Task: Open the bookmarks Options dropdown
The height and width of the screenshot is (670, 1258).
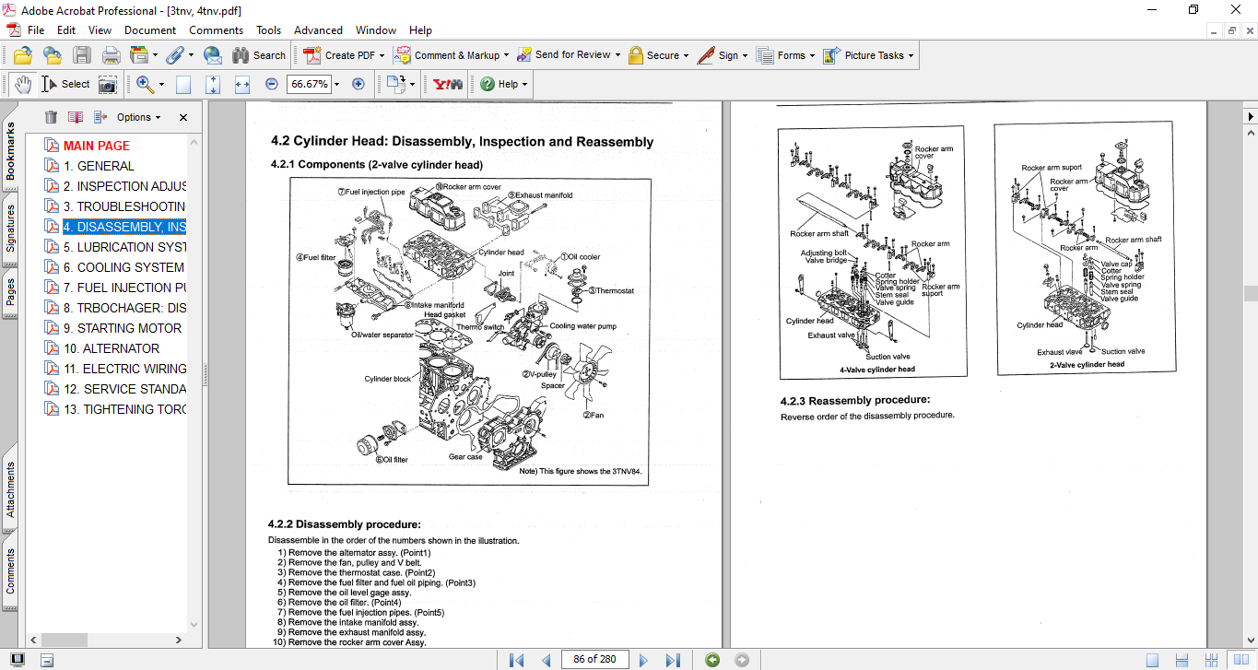Action: [138, 117]
